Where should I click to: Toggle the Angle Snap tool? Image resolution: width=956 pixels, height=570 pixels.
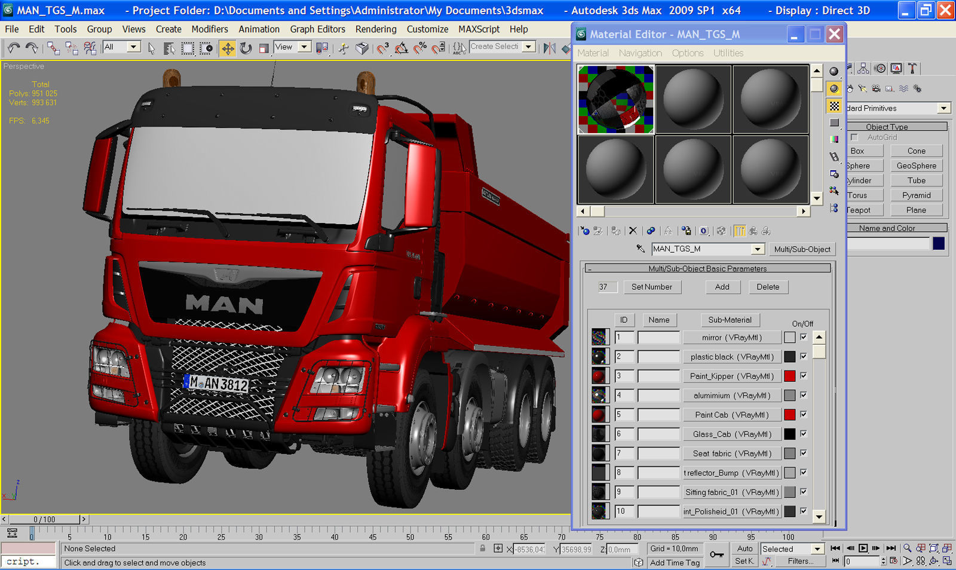(402, 48)
